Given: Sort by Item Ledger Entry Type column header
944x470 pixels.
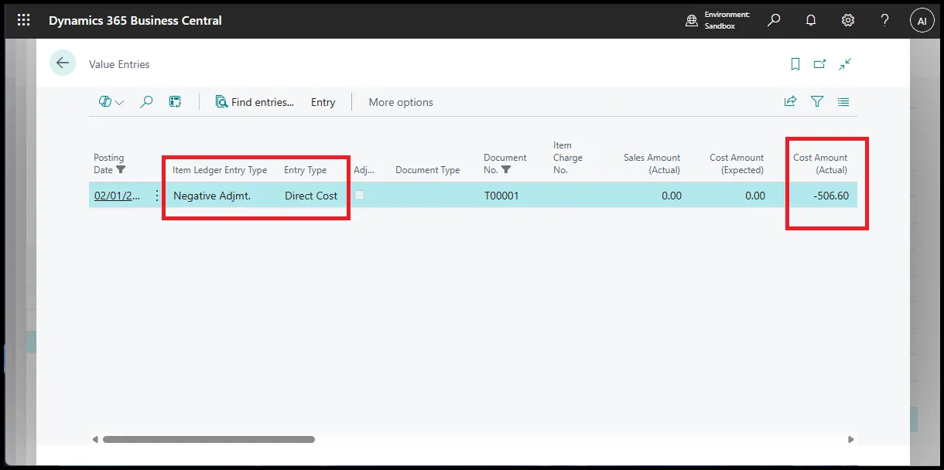Looking at the screenshot, I should point(220,170).
